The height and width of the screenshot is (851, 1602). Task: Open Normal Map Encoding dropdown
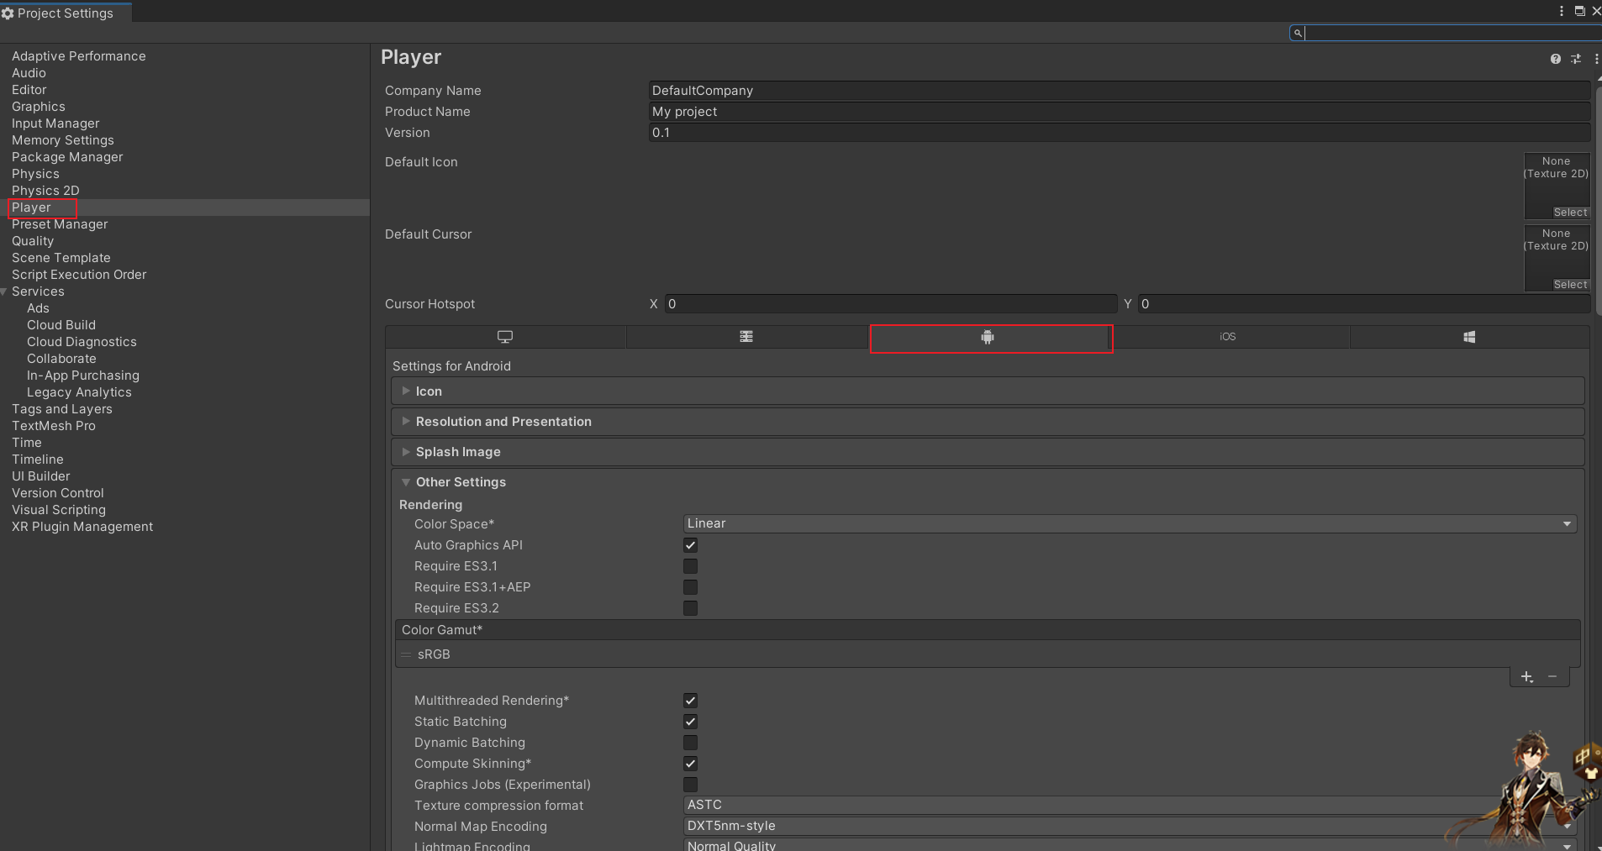(1130, 826)
